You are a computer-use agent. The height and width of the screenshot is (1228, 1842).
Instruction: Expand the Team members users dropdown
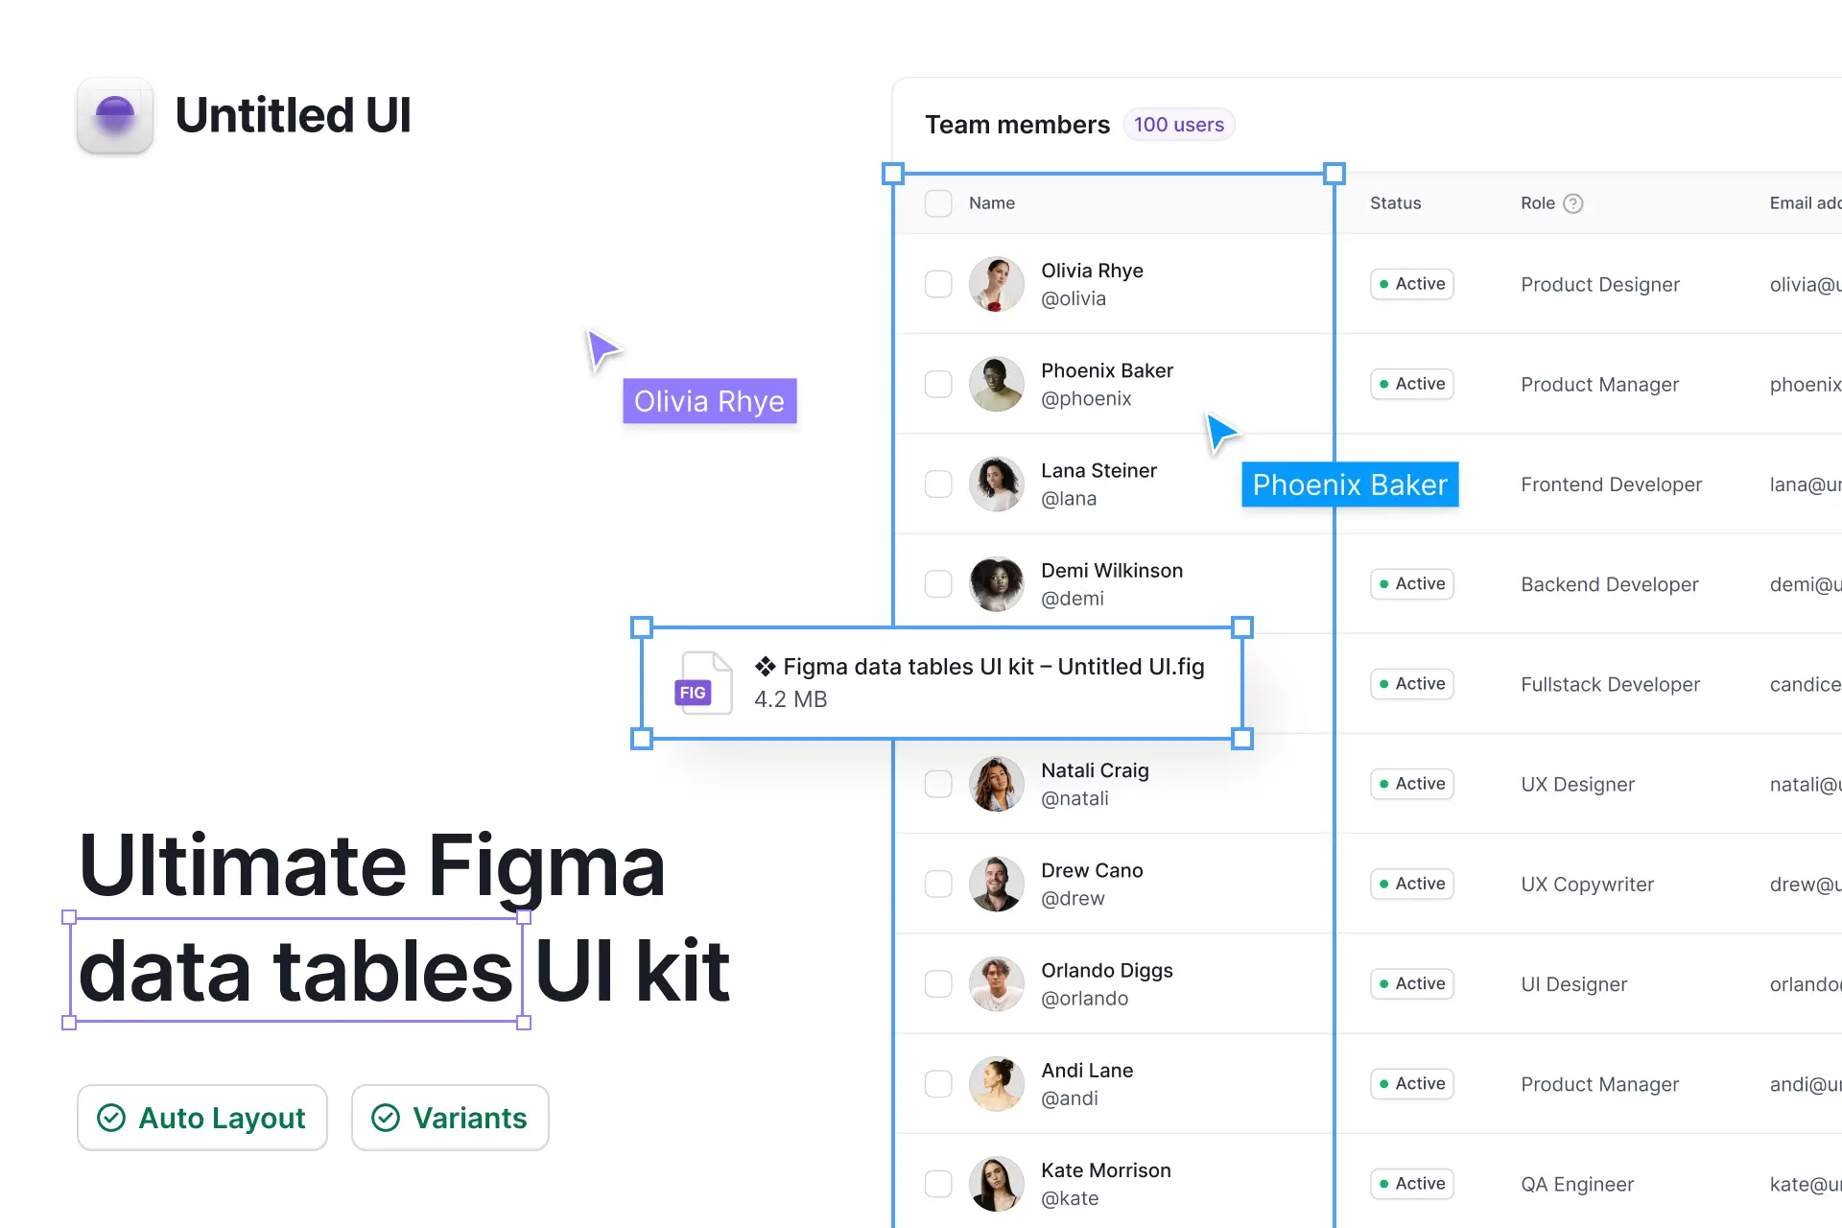(x=1174, y=125)
